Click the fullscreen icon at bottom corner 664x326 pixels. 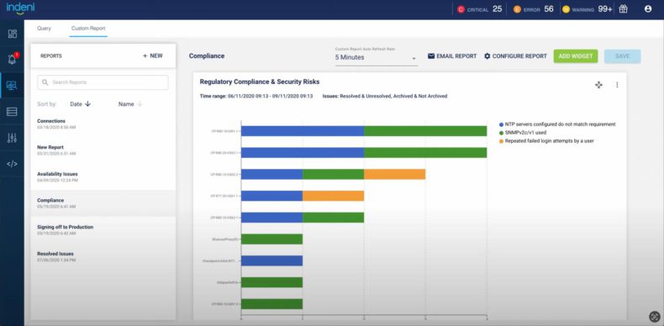(x=655, y=317)
